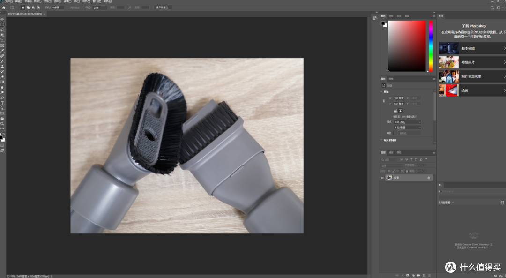506x278 pixels.
Task: Open the Edit menu
Action: click(x=19, y=1)
